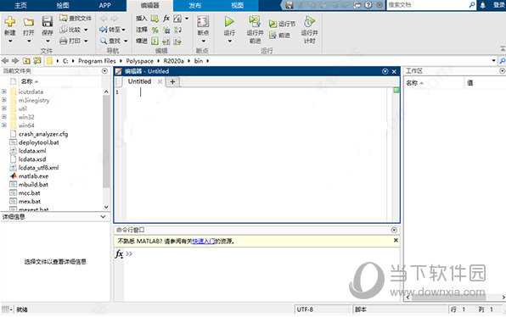Click the smart indent icon beside 缩进
This screenshot has width=506, height=317.
155,42
